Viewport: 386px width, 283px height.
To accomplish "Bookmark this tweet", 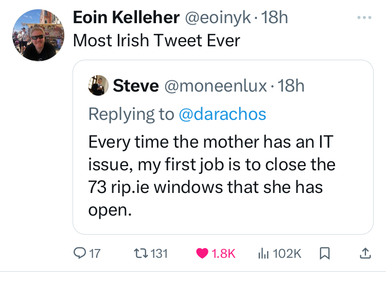I will 325,253.
